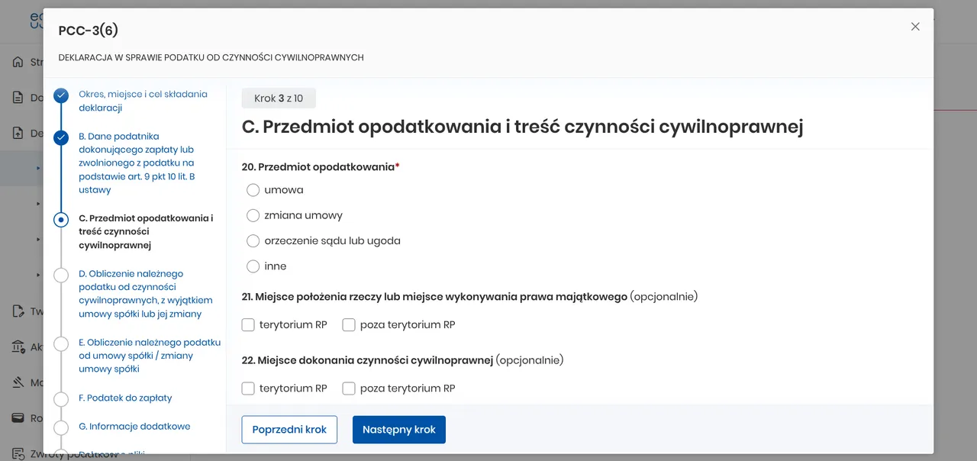
Task: Click the step circle for section E
Action: click(61, 343)
